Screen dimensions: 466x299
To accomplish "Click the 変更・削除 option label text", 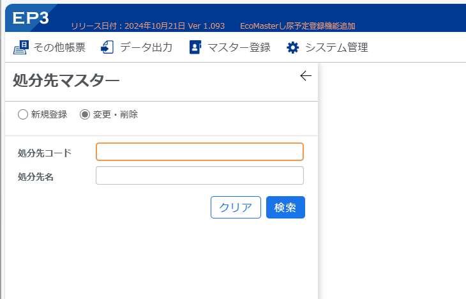I will [x=116, y=114].
